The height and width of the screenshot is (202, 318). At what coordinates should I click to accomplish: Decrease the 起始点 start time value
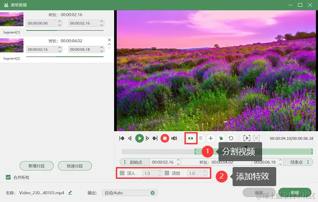[178, 164]
